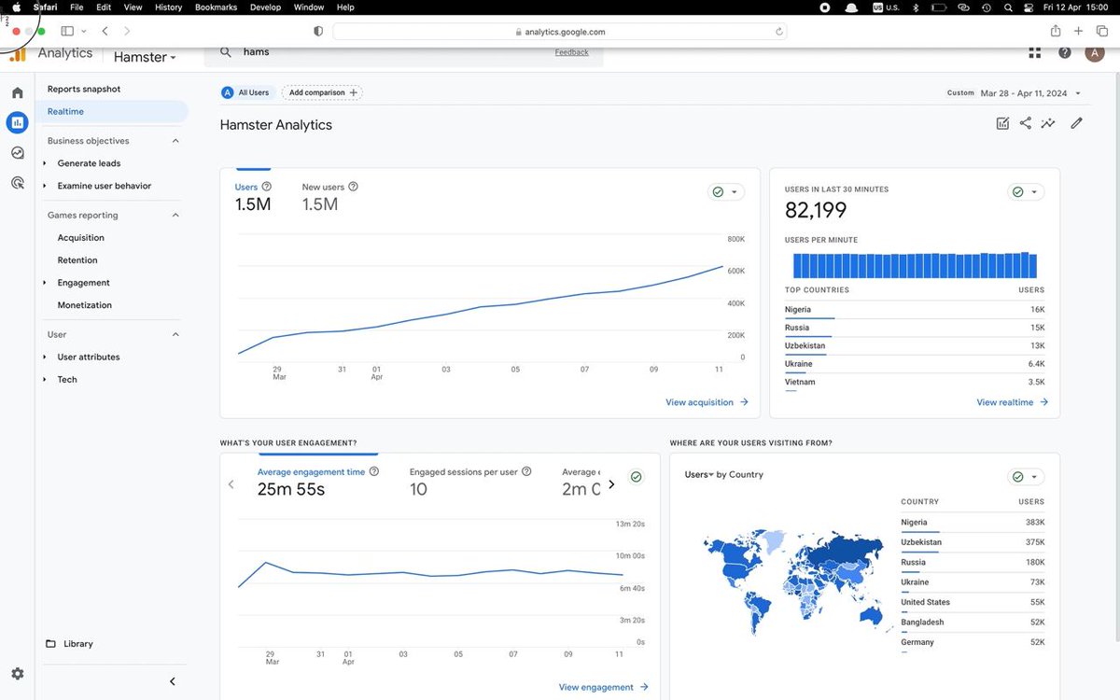Expand the Tech nav item
Image resolution: width=1120 pixels, height=700 pixels.
[x=44, y=380]
